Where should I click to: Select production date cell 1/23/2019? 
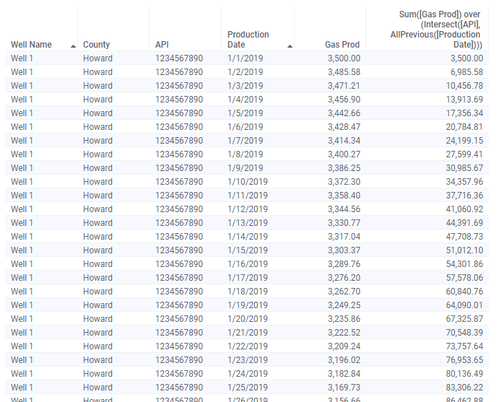coord(248,359)
